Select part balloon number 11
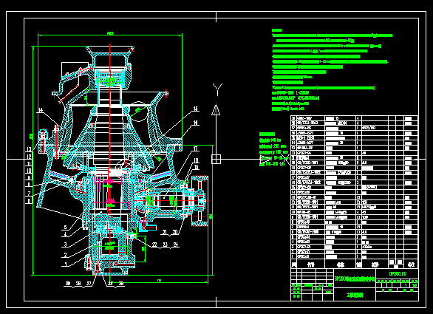433x314 pixels. pyautogui.click(x=29, y=164)
